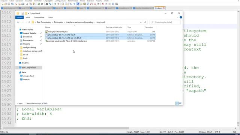Viewport: 240px width, 135px height.
Task: Click the Open file icon in Notepad++ toolbar
Action: coord(6,4)
